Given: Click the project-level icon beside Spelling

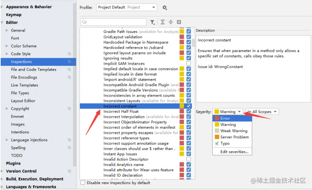Looking at the screenshot, I should (69, 147).
